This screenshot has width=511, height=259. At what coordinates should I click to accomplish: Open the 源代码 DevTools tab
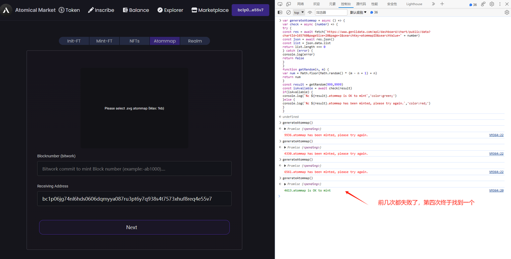click(361, 4)
